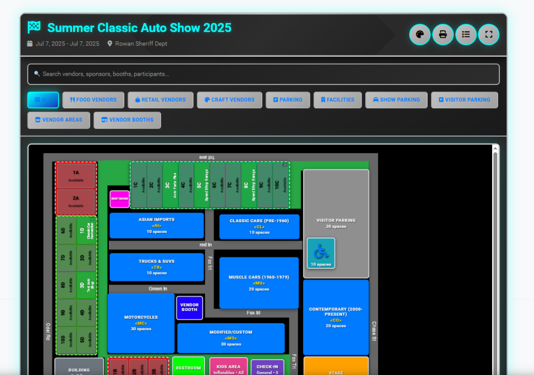Click the calendar icon next to event dates
Viewport: 534px width, 375px height.
coord(29,43)
